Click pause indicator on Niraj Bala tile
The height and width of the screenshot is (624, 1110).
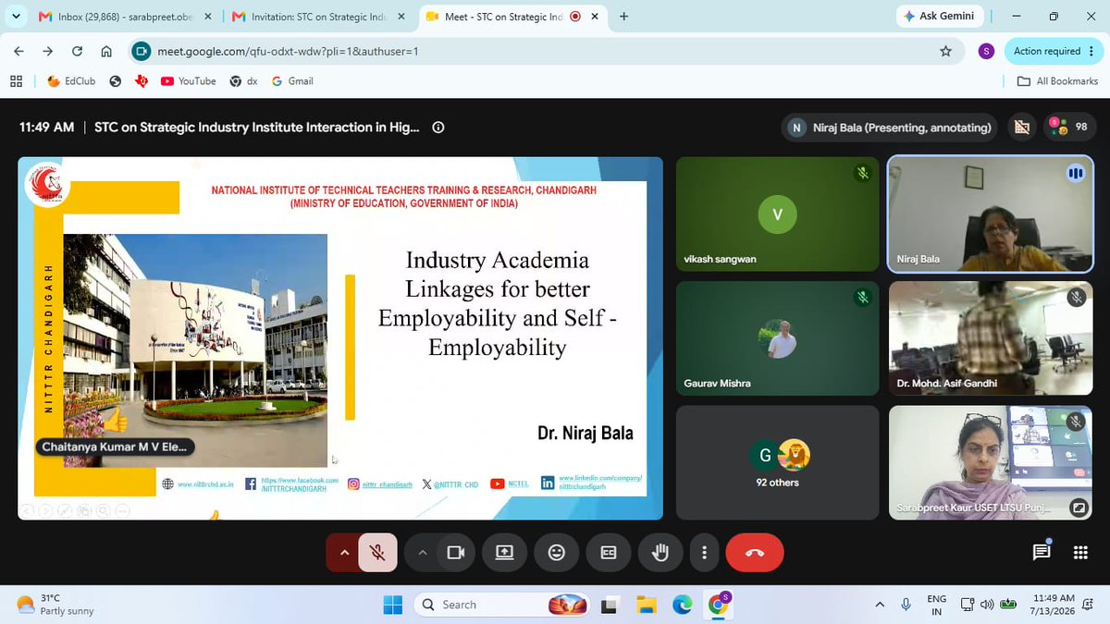coord(1076,173)
